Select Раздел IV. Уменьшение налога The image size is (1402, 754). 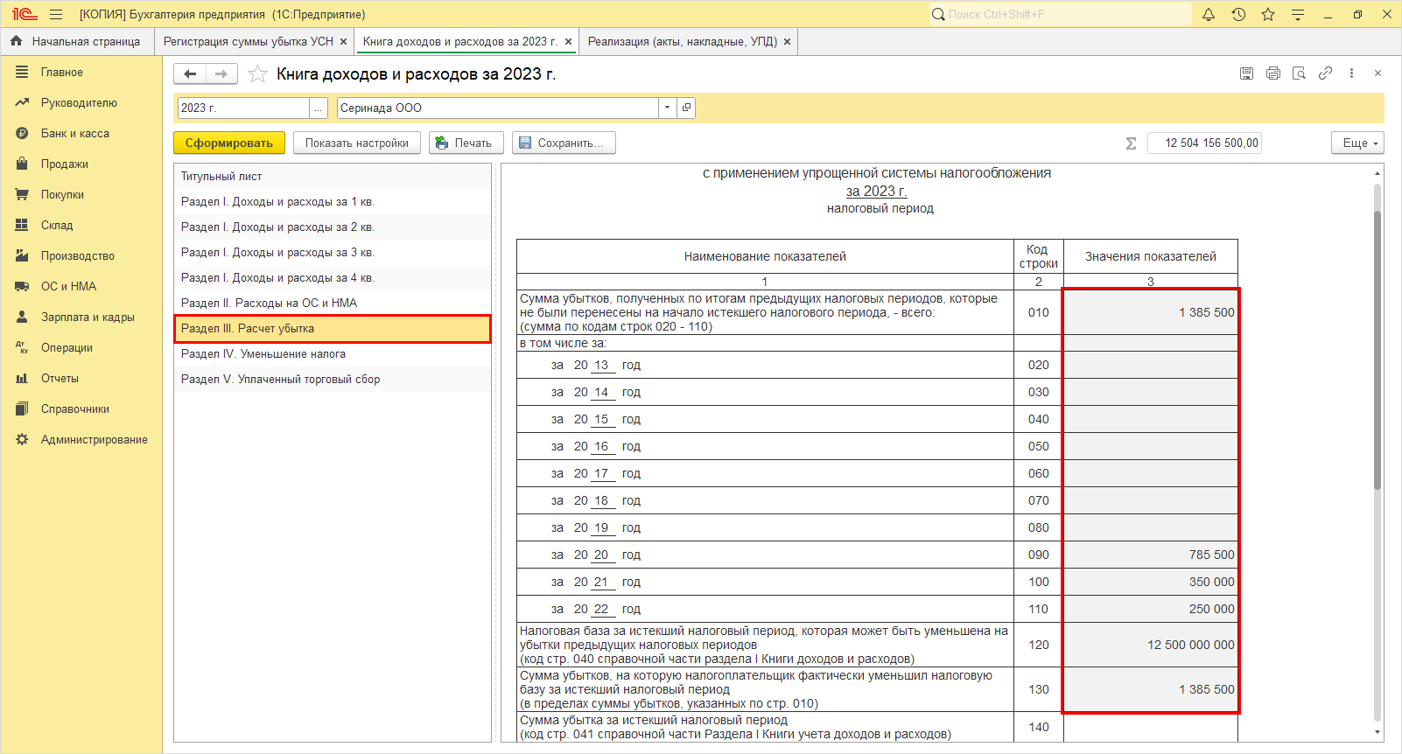tap(263, 354)
